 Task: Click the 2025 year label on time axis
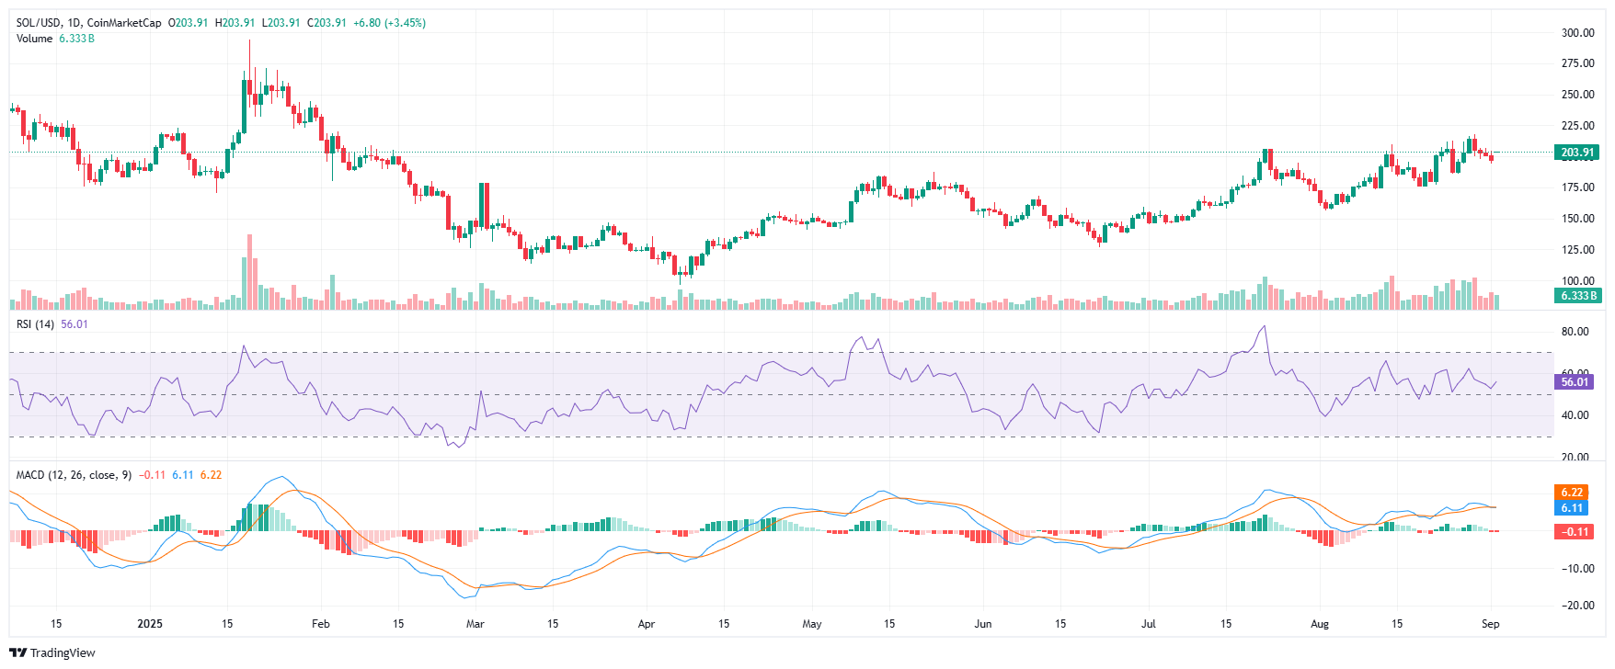[149, 624]
